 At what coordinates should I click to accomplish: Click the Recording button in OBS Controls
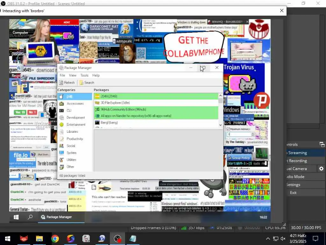point(306,161)
